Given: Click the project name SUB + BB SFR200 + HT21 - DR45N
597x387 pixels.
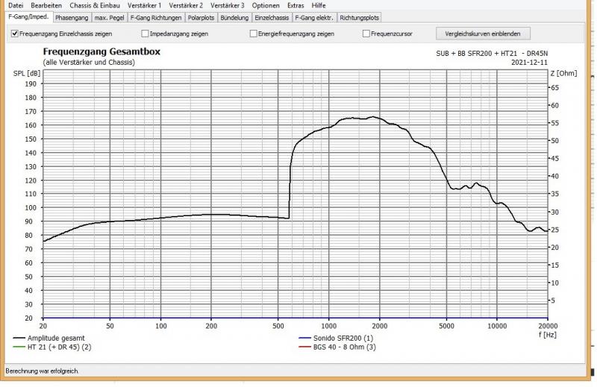Looking at the screenshot, I should pos(492,53).
